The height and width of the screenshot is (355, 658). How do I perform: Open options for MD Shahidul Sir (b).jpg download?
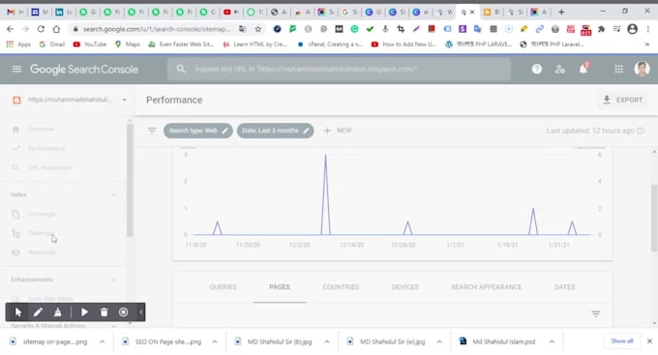(x=327, y=342)
